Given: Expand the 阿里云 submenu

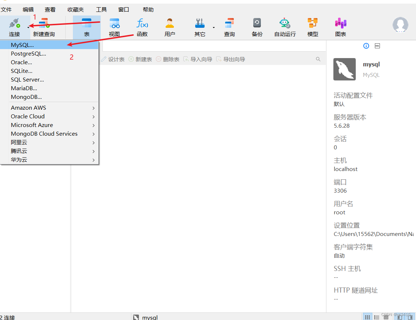Looking at the screenshot, I should pyautogui.click(x=49, y=143).
